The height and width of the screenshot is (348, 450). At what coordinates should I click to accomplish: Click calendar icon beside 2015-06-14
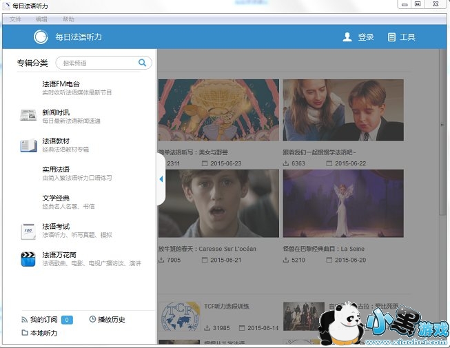pyautogui.click(x=242, y=327)
